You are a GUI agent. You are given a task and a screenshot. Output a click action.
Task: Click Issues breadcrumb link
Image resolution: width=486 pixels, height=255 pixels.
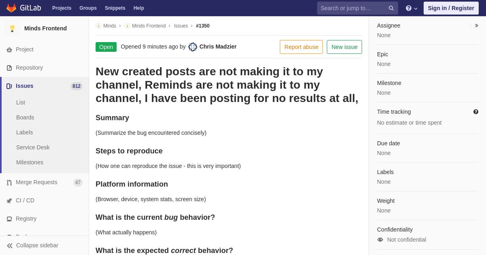181,26
